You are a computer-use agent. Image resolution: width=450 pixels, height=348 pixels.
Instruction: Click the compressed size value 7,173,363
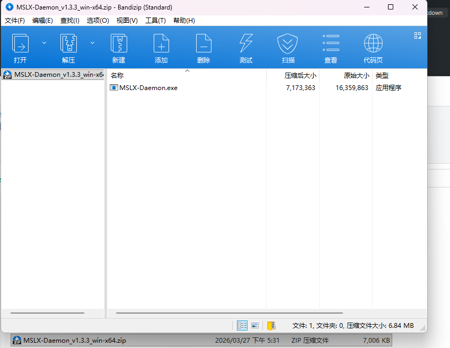301,88
